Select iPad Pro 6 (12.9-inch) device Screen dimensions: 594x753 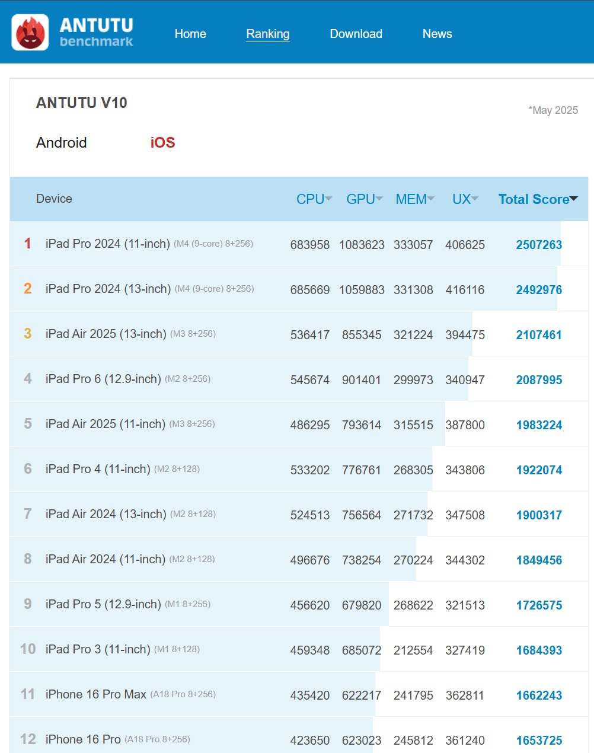pos(128,379)
